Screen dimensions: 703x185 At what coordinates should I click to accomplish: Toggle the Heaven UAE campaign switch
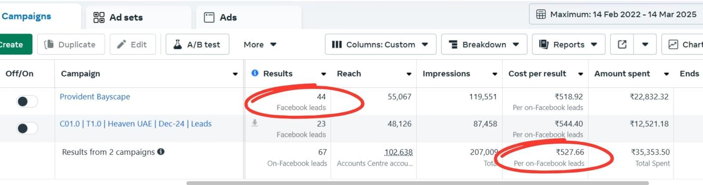[27, 128]
